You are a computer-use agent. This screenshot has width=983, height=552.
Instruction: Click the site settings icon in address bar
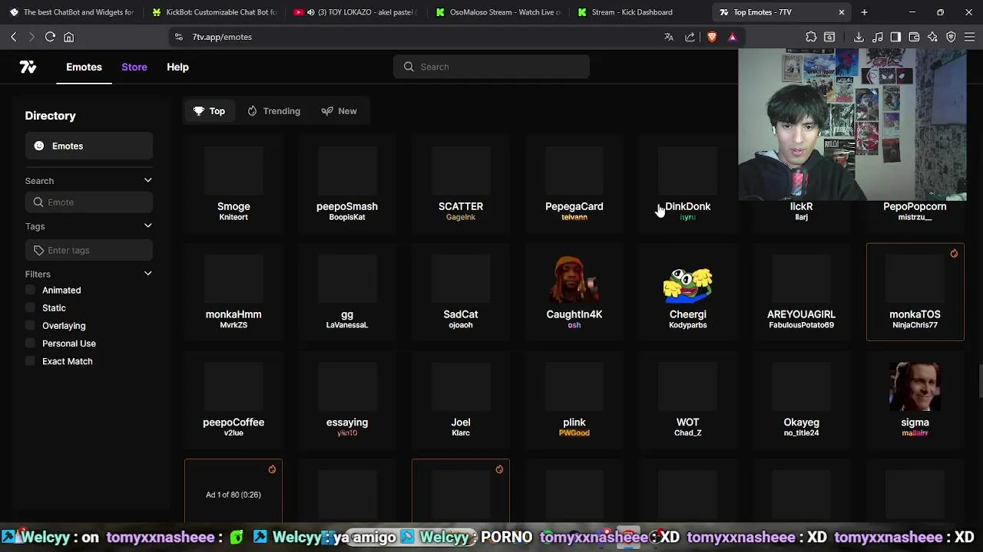click(178, 37)
